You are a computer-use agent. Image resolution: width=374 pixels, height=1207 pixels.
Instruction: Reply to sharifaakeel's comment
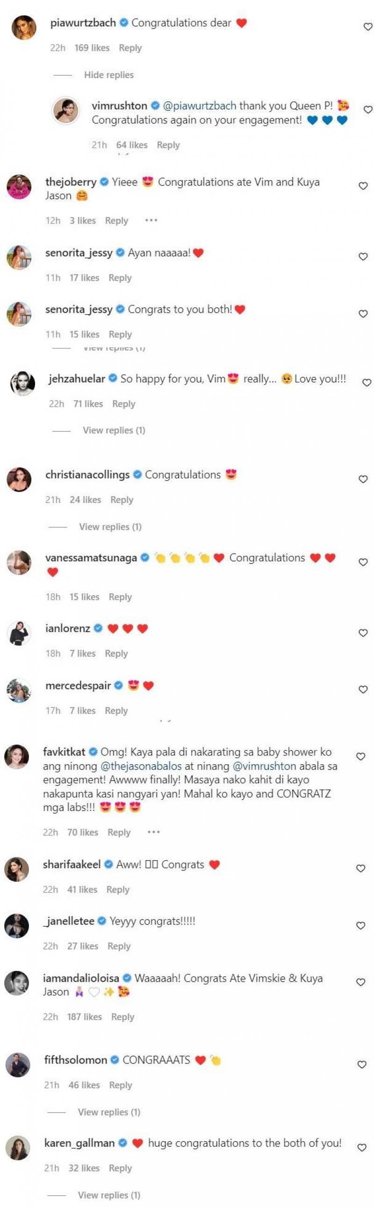pos(118,889)
